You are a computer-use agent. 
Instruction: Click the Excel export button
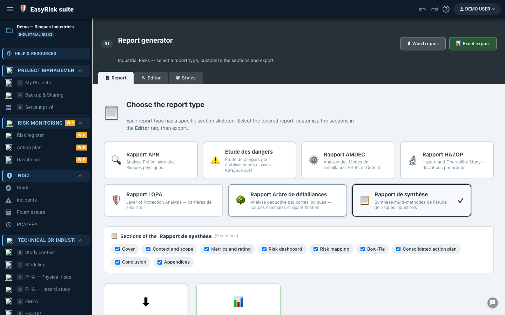(473, 44)
